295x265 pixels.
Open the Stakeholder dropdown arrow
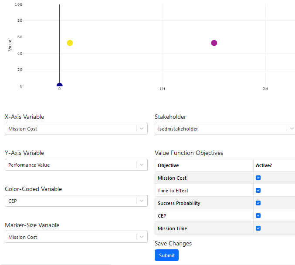(291, 129)
